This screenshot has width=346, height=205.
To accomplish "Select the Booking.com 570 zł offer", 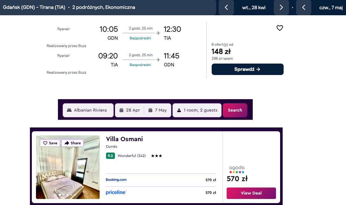I will pyautogui.click(x=161, y=180).
